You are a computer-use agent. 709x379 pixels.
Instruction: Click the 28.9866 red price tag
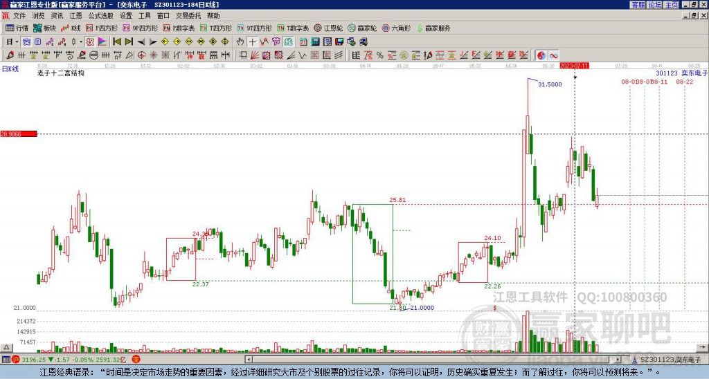tap(19, 133)
